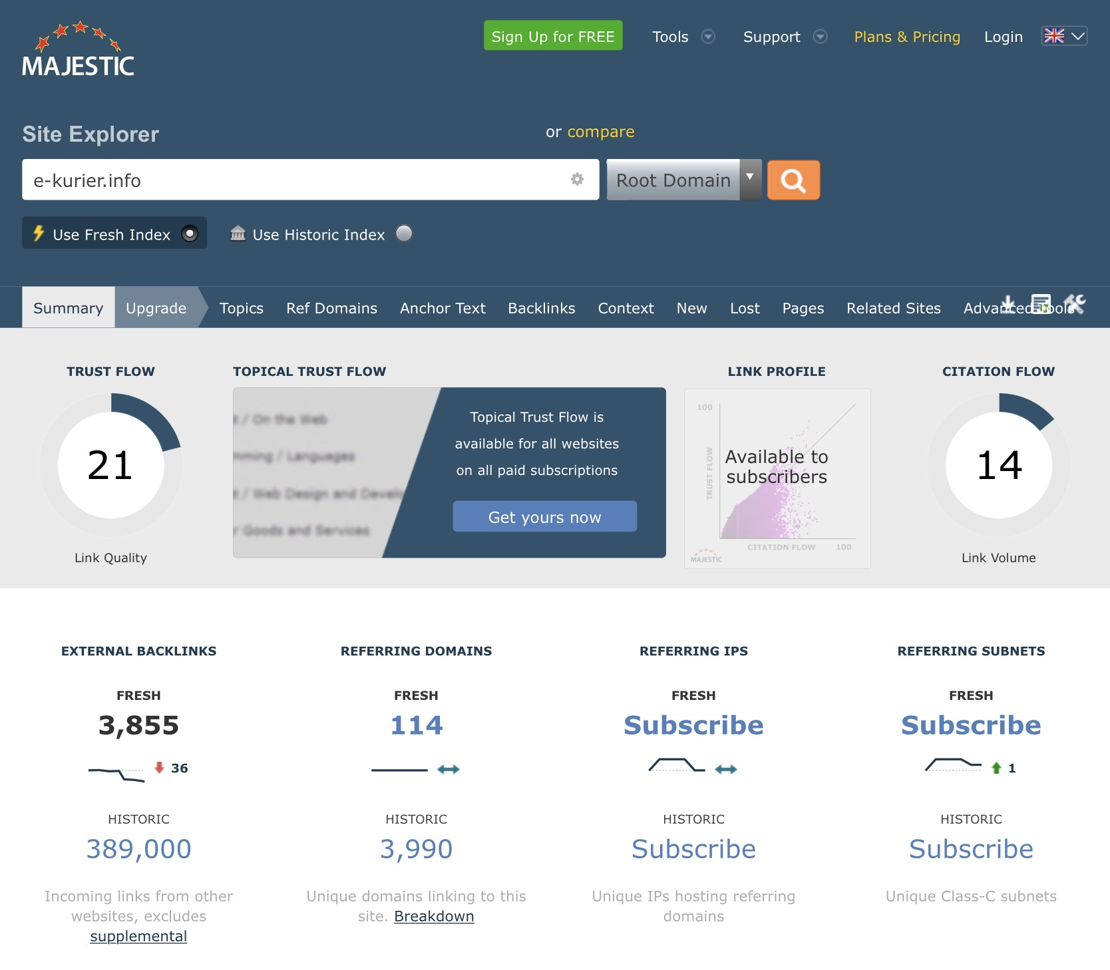
Task: Show the New links tab
Action: (x=692, y=308)
